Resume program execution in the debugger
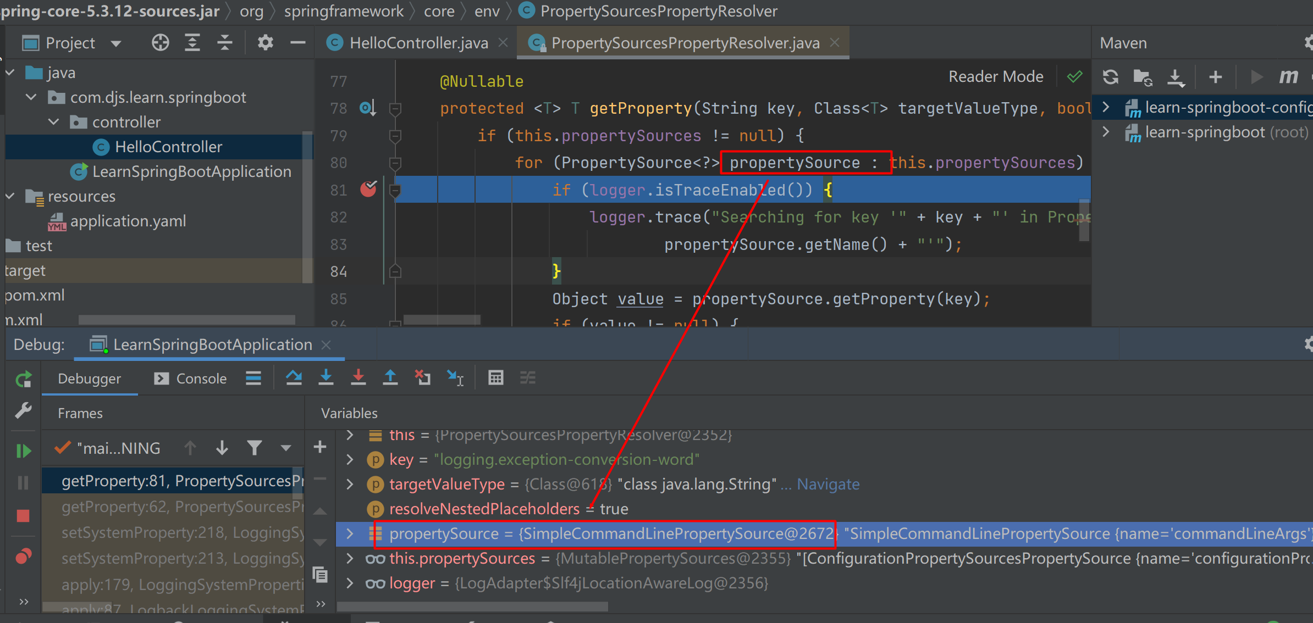This screenshot has width=1313, height=623. pyautogui.click(x=24, y=449)
